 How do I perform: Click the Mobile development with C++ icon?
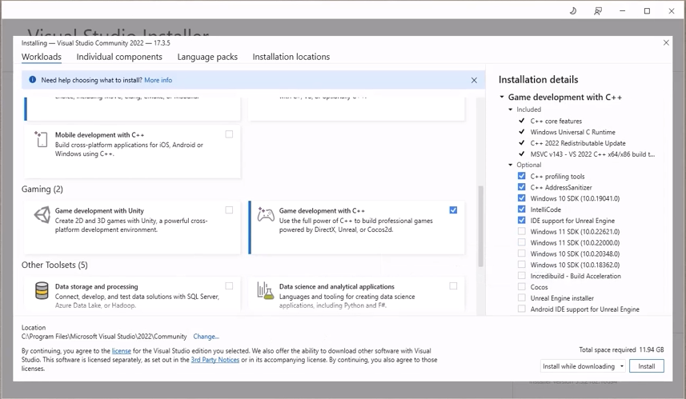click(x=41, y=139)
